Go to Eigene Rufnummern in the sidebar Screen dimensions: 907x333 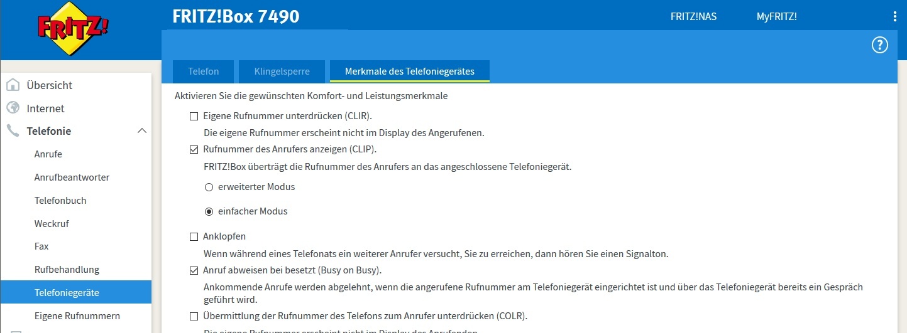pyautogui.click(x=76, y=315)
